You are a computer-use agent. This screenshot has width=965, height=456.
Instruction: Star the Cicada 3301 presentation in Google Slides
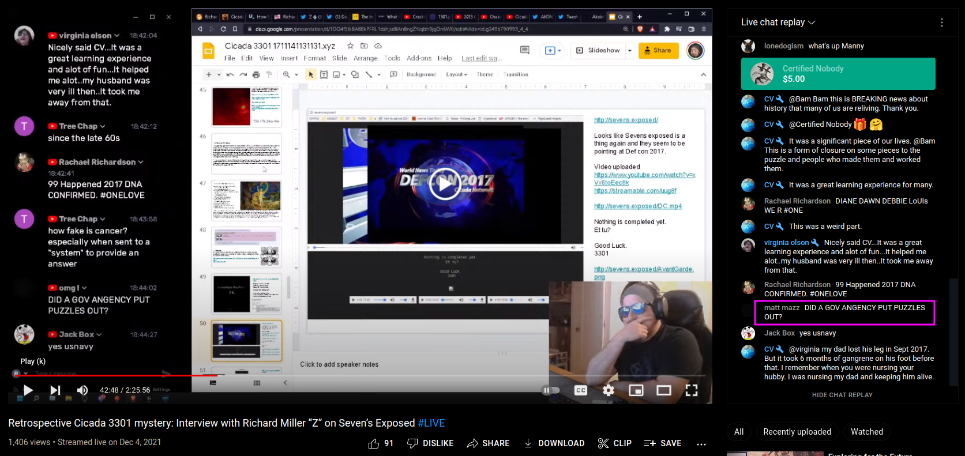click(x=350, y=46)
